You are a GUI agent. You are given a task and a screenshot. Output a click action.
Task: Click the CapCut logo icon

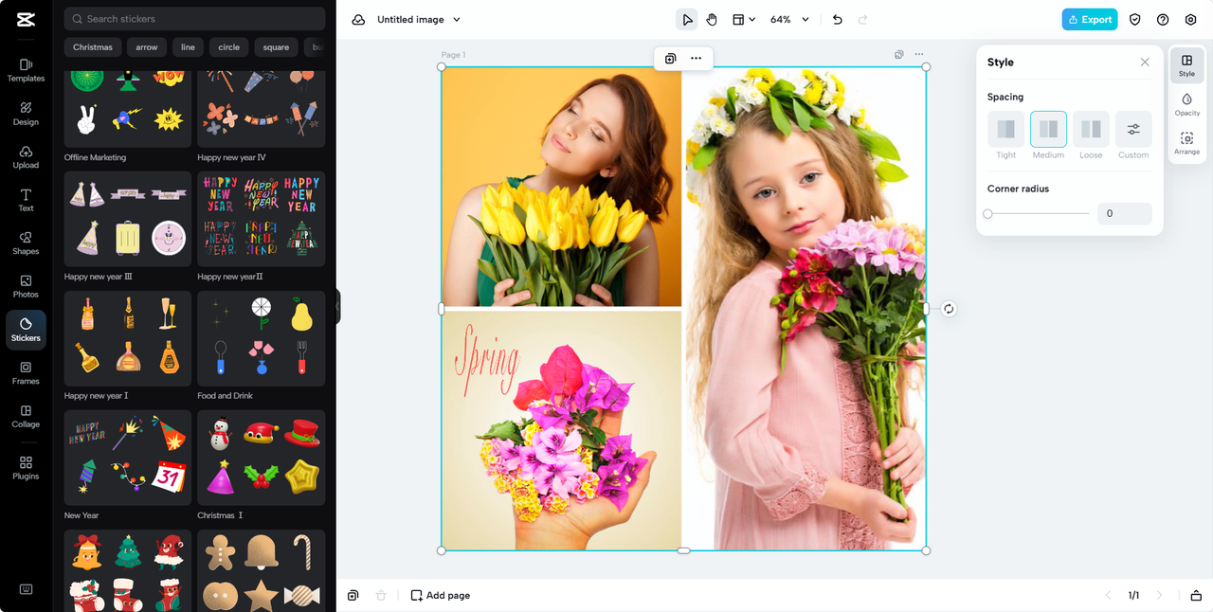click(26, 19)
